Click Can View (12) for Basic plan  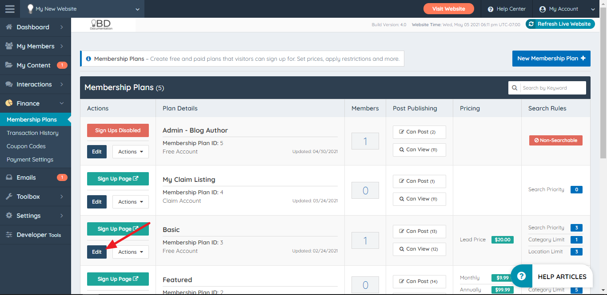point(419,249)
